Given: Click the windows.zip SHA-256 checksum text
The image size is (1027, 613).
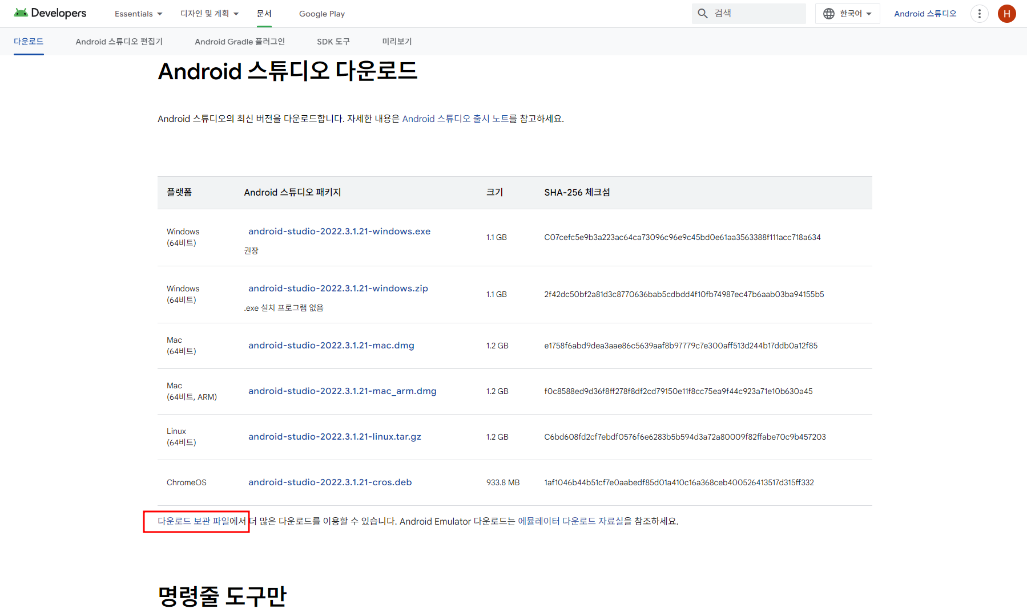Looking at the screenshot, I should (684, 294).
